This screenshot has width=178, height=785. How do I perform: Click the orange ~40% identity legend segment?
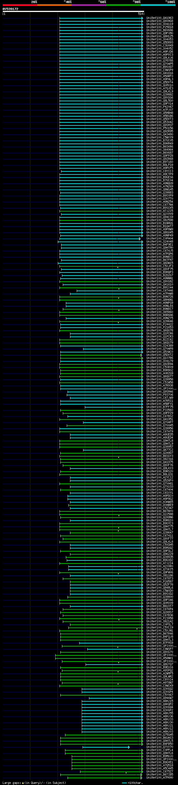55,5
